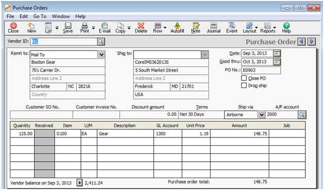The width and height of the screenshot is (324, 190).
Task: Open the Row toolbar icon
Action: point(158,28)
